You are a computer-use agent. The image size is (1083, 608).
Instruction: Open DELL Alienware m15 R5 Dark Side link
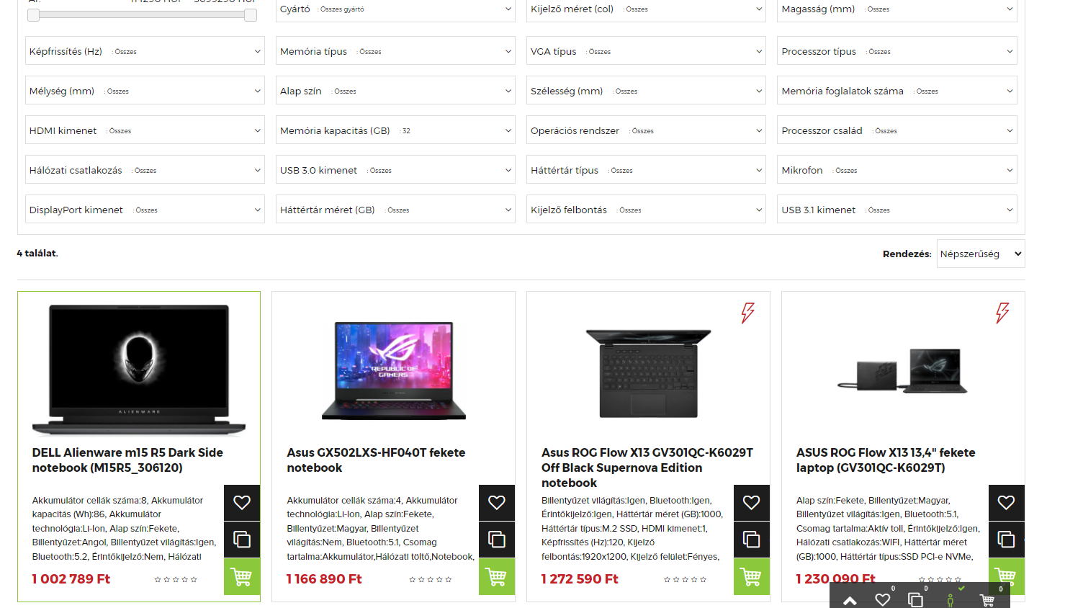coord(127,460)
